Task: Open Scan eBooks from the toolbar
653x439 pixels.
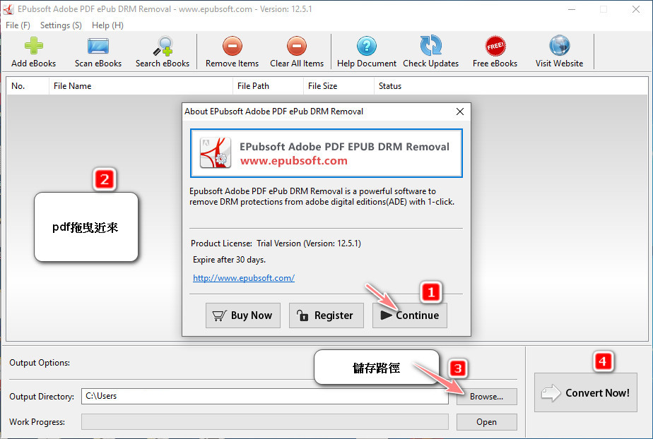Action: [x=98, y=47]
